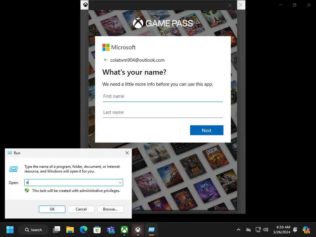This screenshot has height=237, width=316.
Task: Open Microsoft Store from taskbar
Action: (97, 230)
